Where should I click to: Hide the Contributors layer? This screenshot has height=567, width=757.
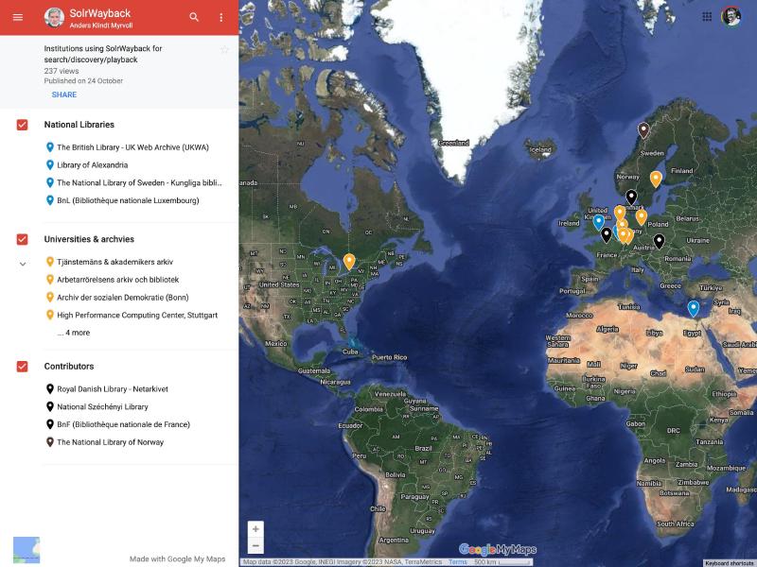click(x=22, y=366)
